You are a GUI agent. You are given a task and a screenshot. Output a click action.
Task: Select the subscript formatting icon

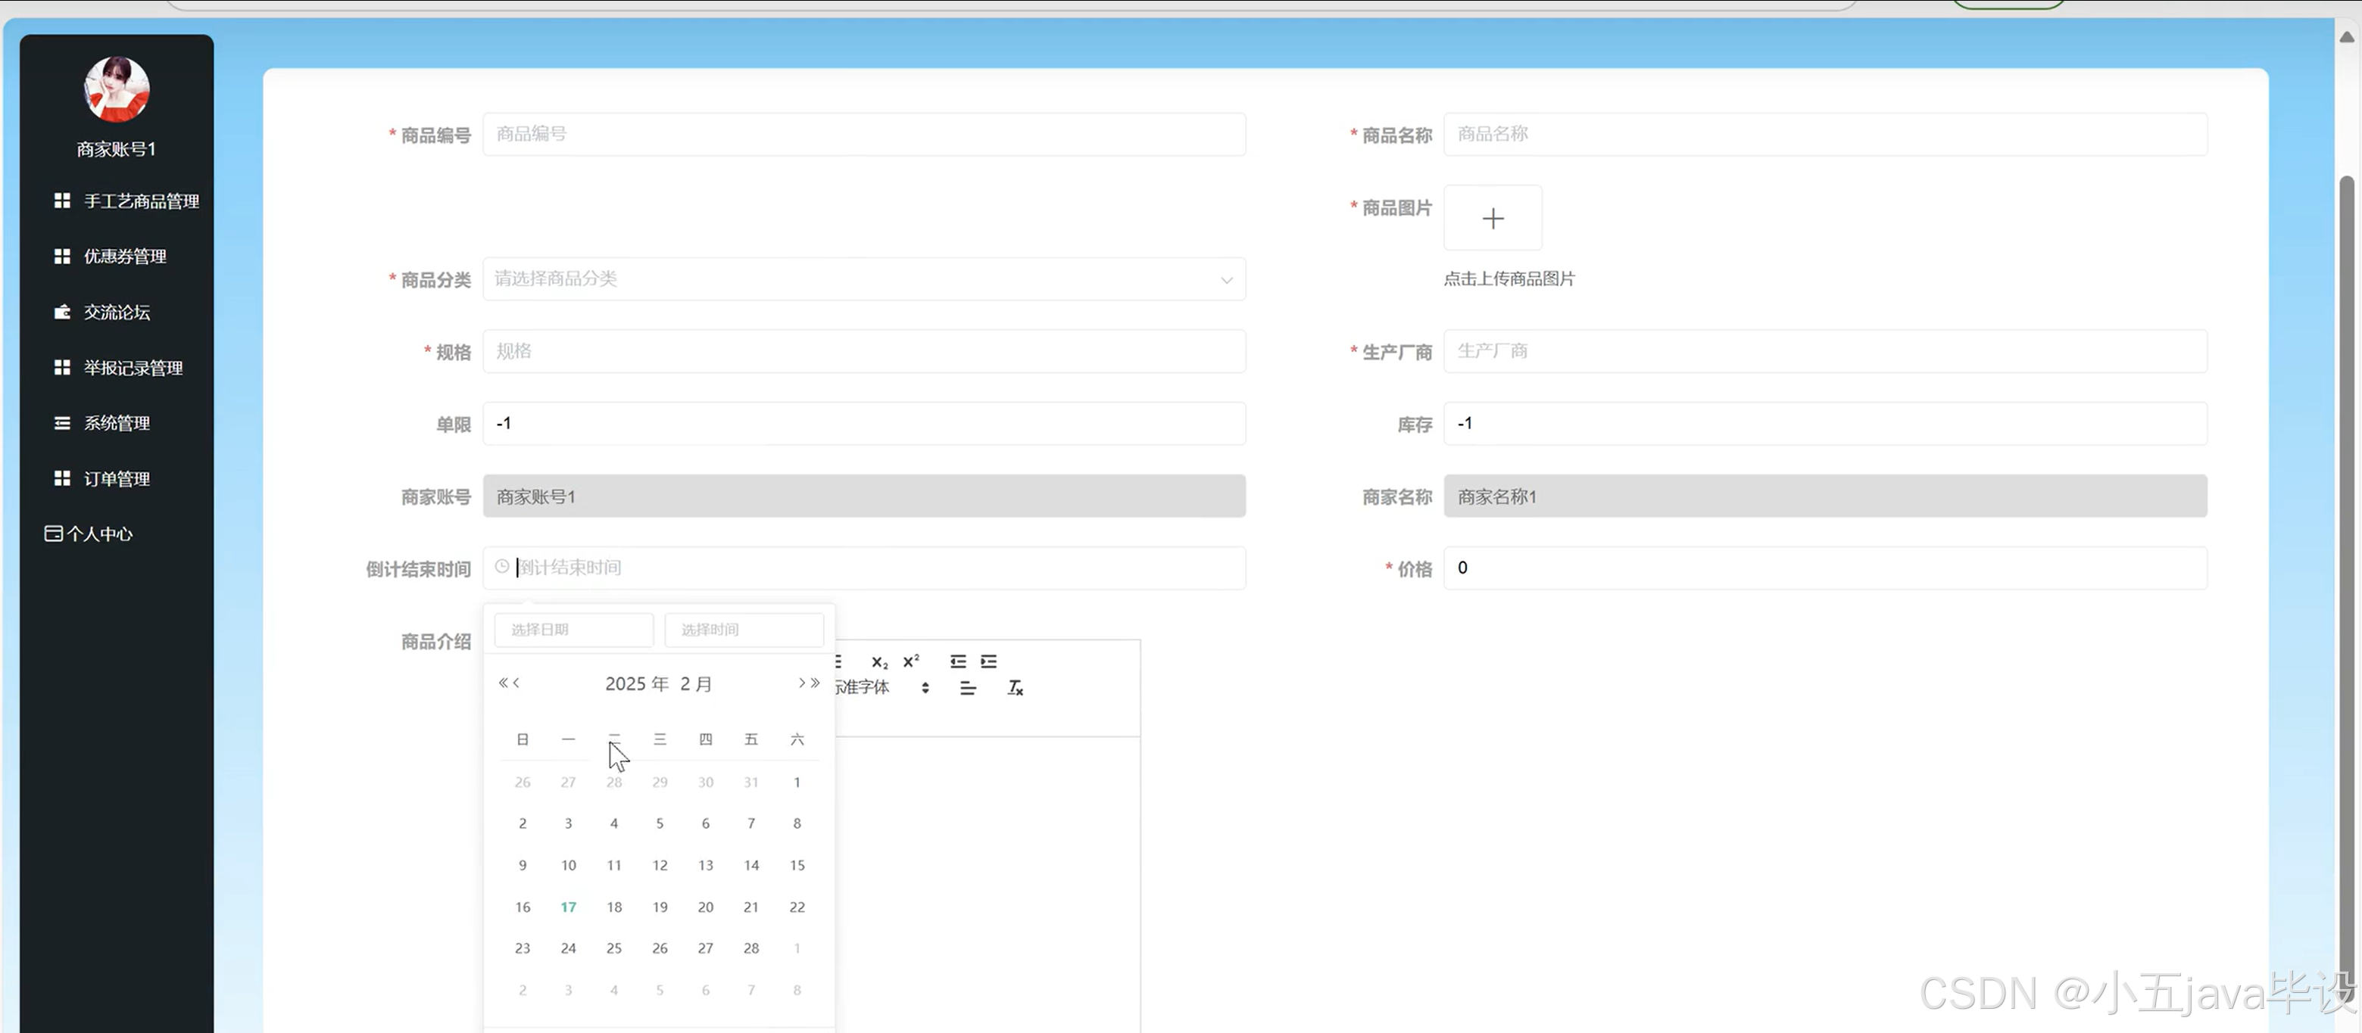(x=878, y=661)
